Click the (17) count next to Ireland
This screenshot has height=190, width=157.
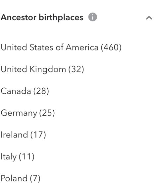38,135
